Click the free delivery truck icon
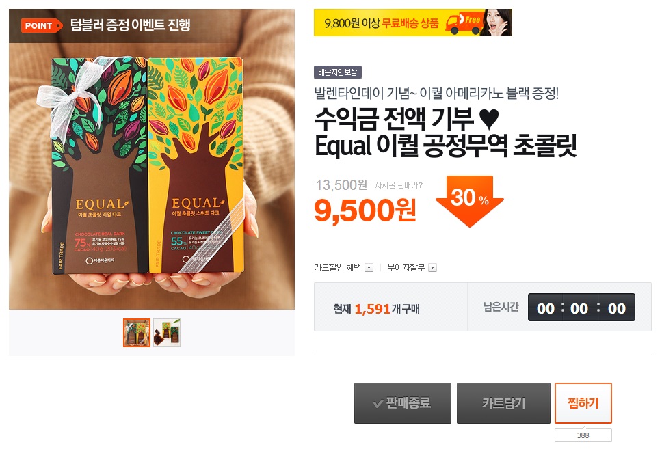662x451 pixels. pos(464,23)
